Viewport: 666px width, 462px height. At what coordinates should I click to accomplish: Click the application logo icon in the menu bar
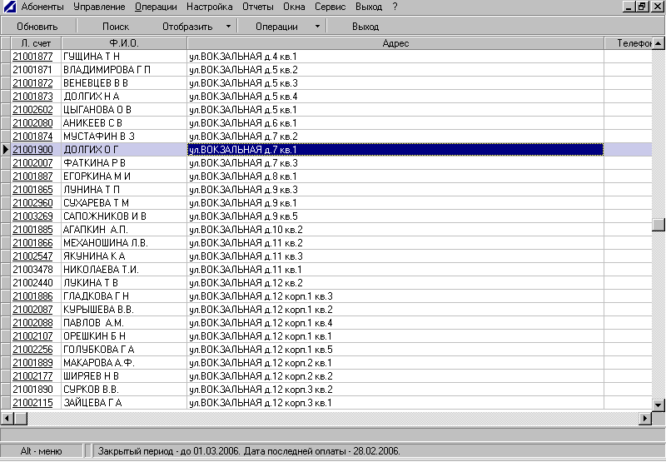9,7
